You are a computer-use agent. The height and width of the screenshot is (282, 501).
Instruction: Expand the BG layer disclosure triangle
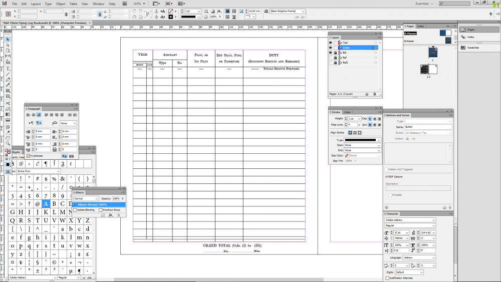[x=340, y=53]
